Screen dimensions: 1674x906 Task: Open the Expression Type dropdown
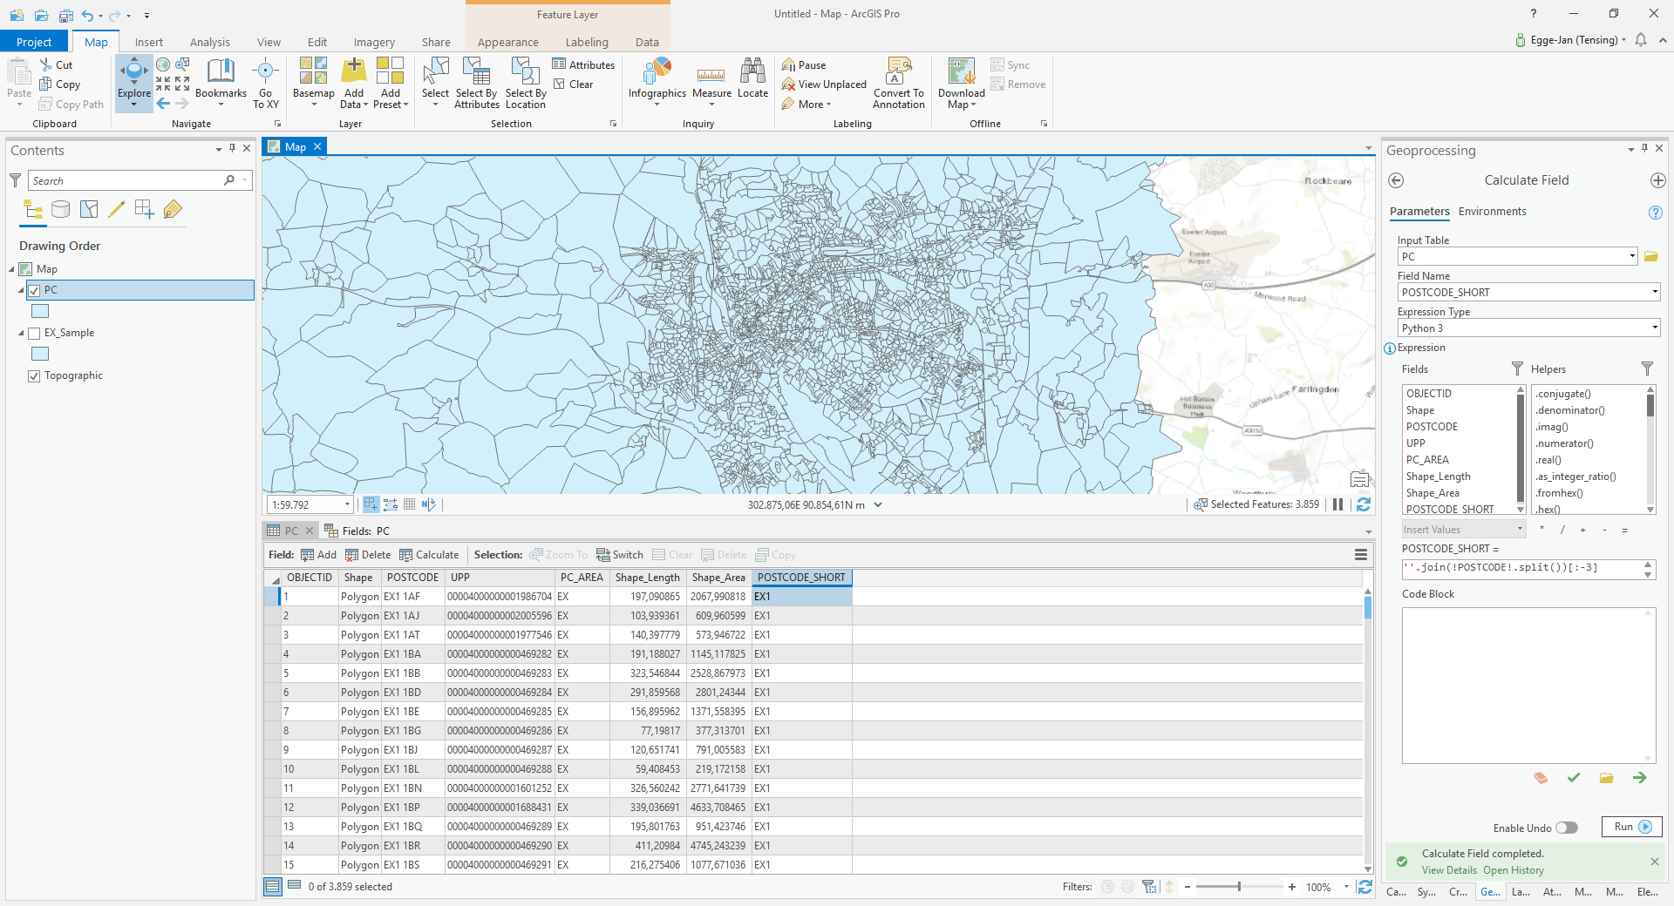point(1653,328)
